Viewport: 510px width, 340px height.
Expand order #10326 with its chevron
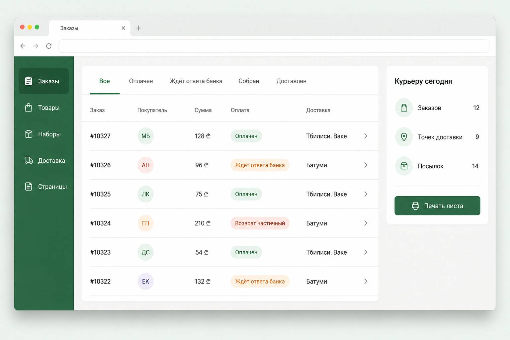pyautogui.click(x=366, y=165)
